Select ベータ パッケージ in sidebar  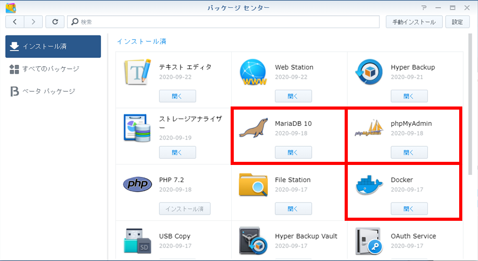tap(53, 91)
